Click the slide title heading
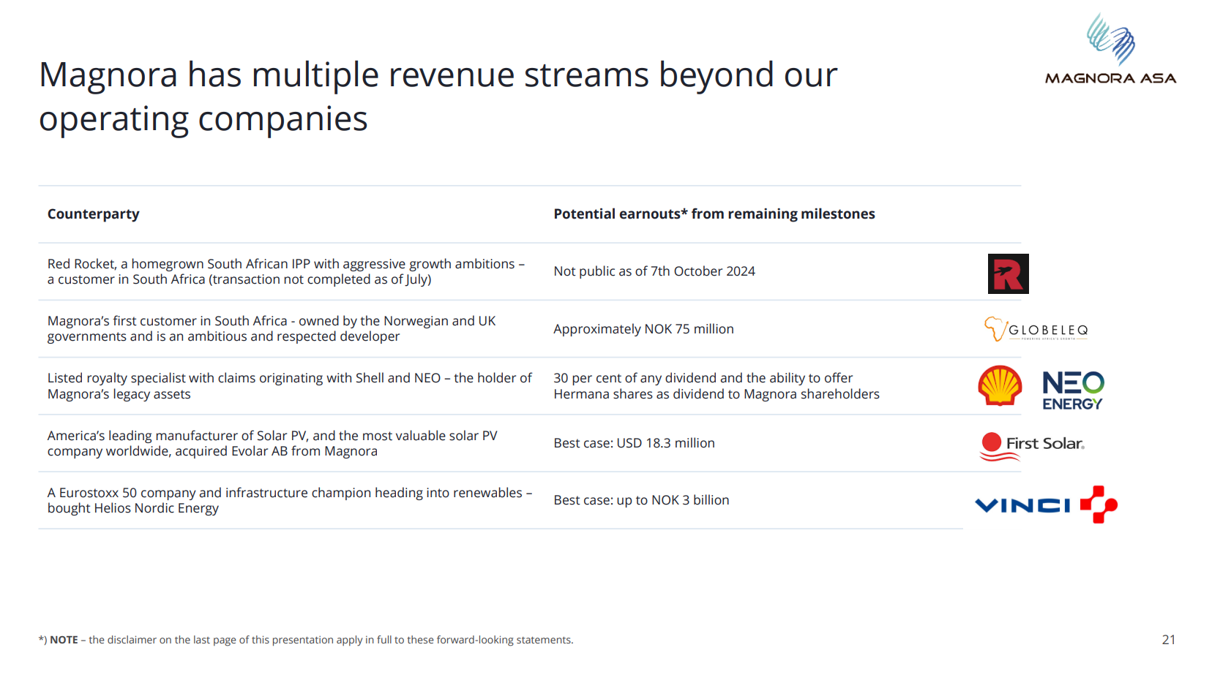Viewport: 1212px width, 680px height. (437, 97)
